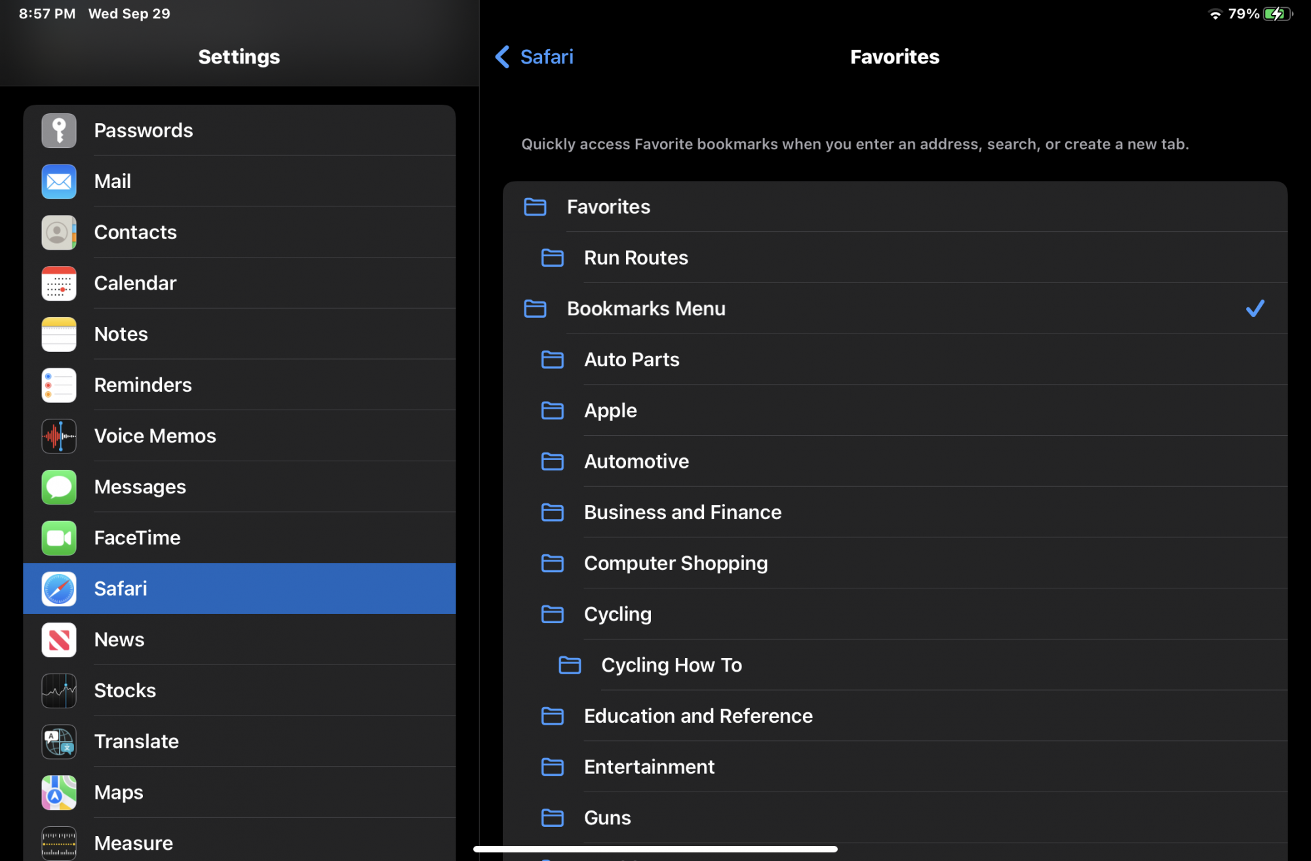Select the Cycling parent folder
1311x861 pixels.
[x=617, y=615]
